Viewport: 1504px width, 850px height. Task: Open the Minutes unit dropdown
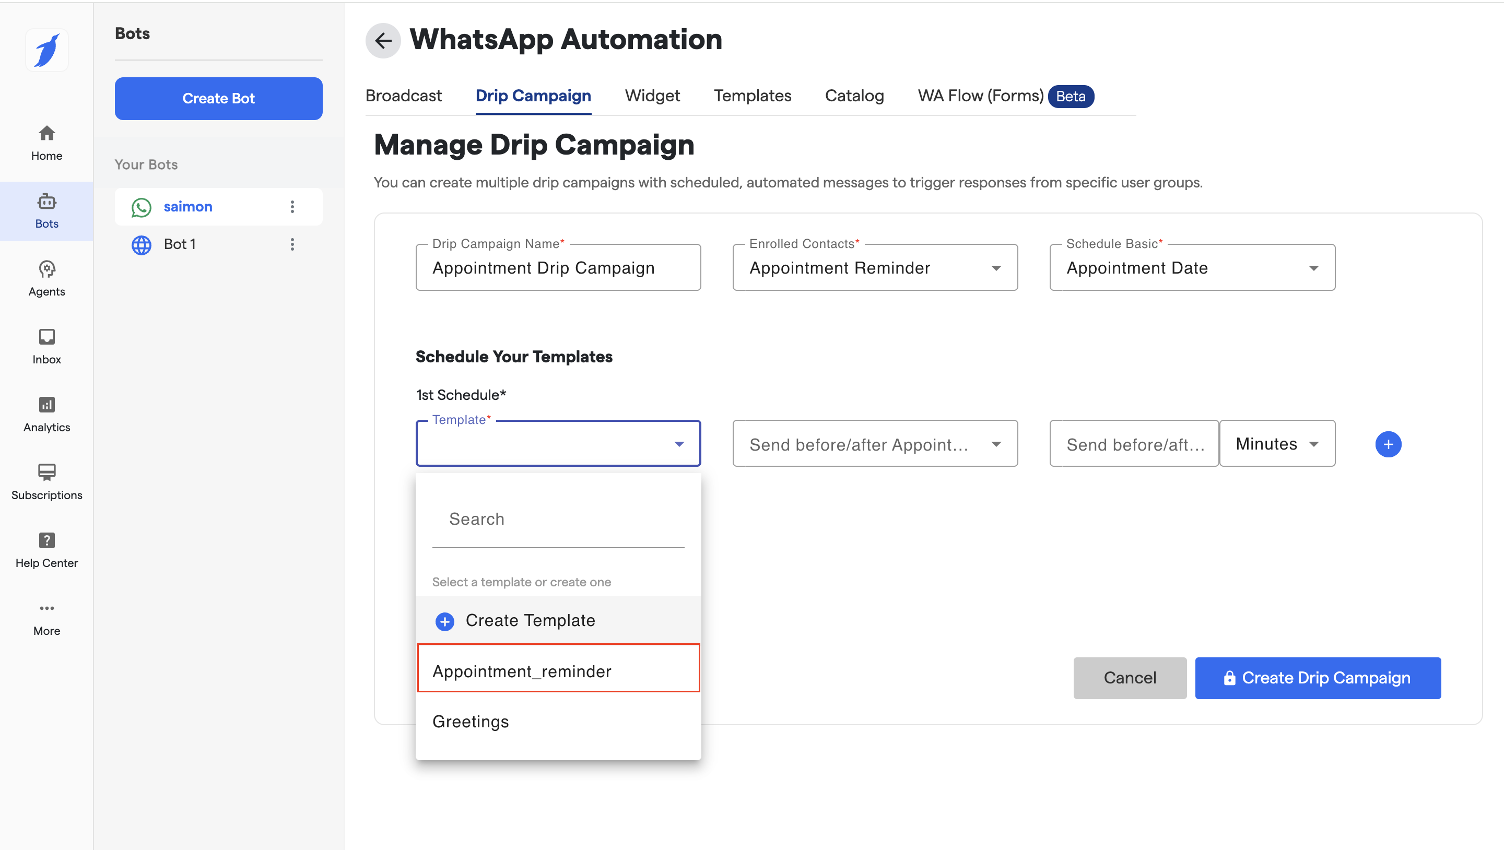coord(1277,444)
